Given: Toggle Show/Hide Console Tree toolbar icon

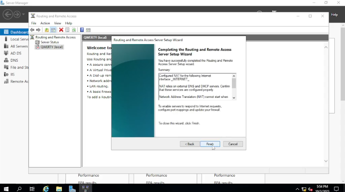Looking at the screenshot, I should click(53, 30).
